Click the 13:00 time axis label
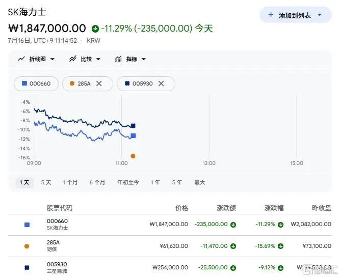The width and height of the screenshot is (341, 278). 209,163
